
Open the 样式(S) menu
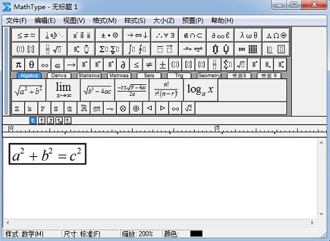coord(135,20)
